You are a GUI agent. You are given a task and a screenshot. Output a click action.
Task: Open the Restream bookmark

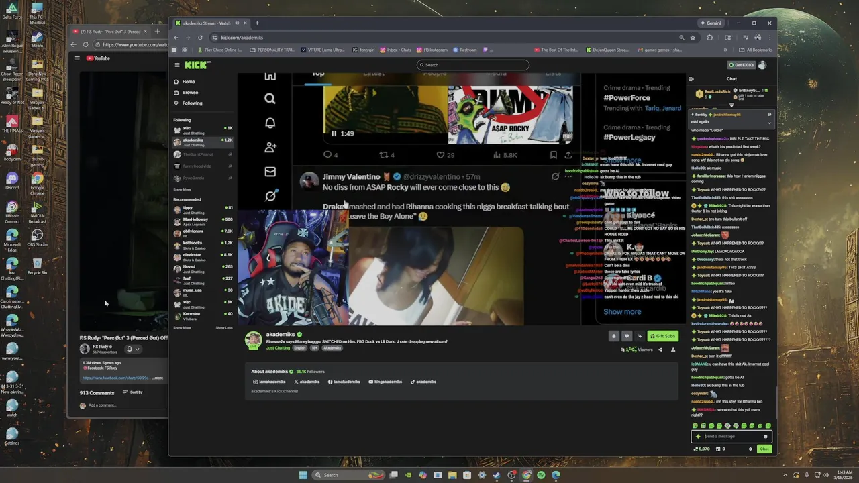(x=464, y=50)
